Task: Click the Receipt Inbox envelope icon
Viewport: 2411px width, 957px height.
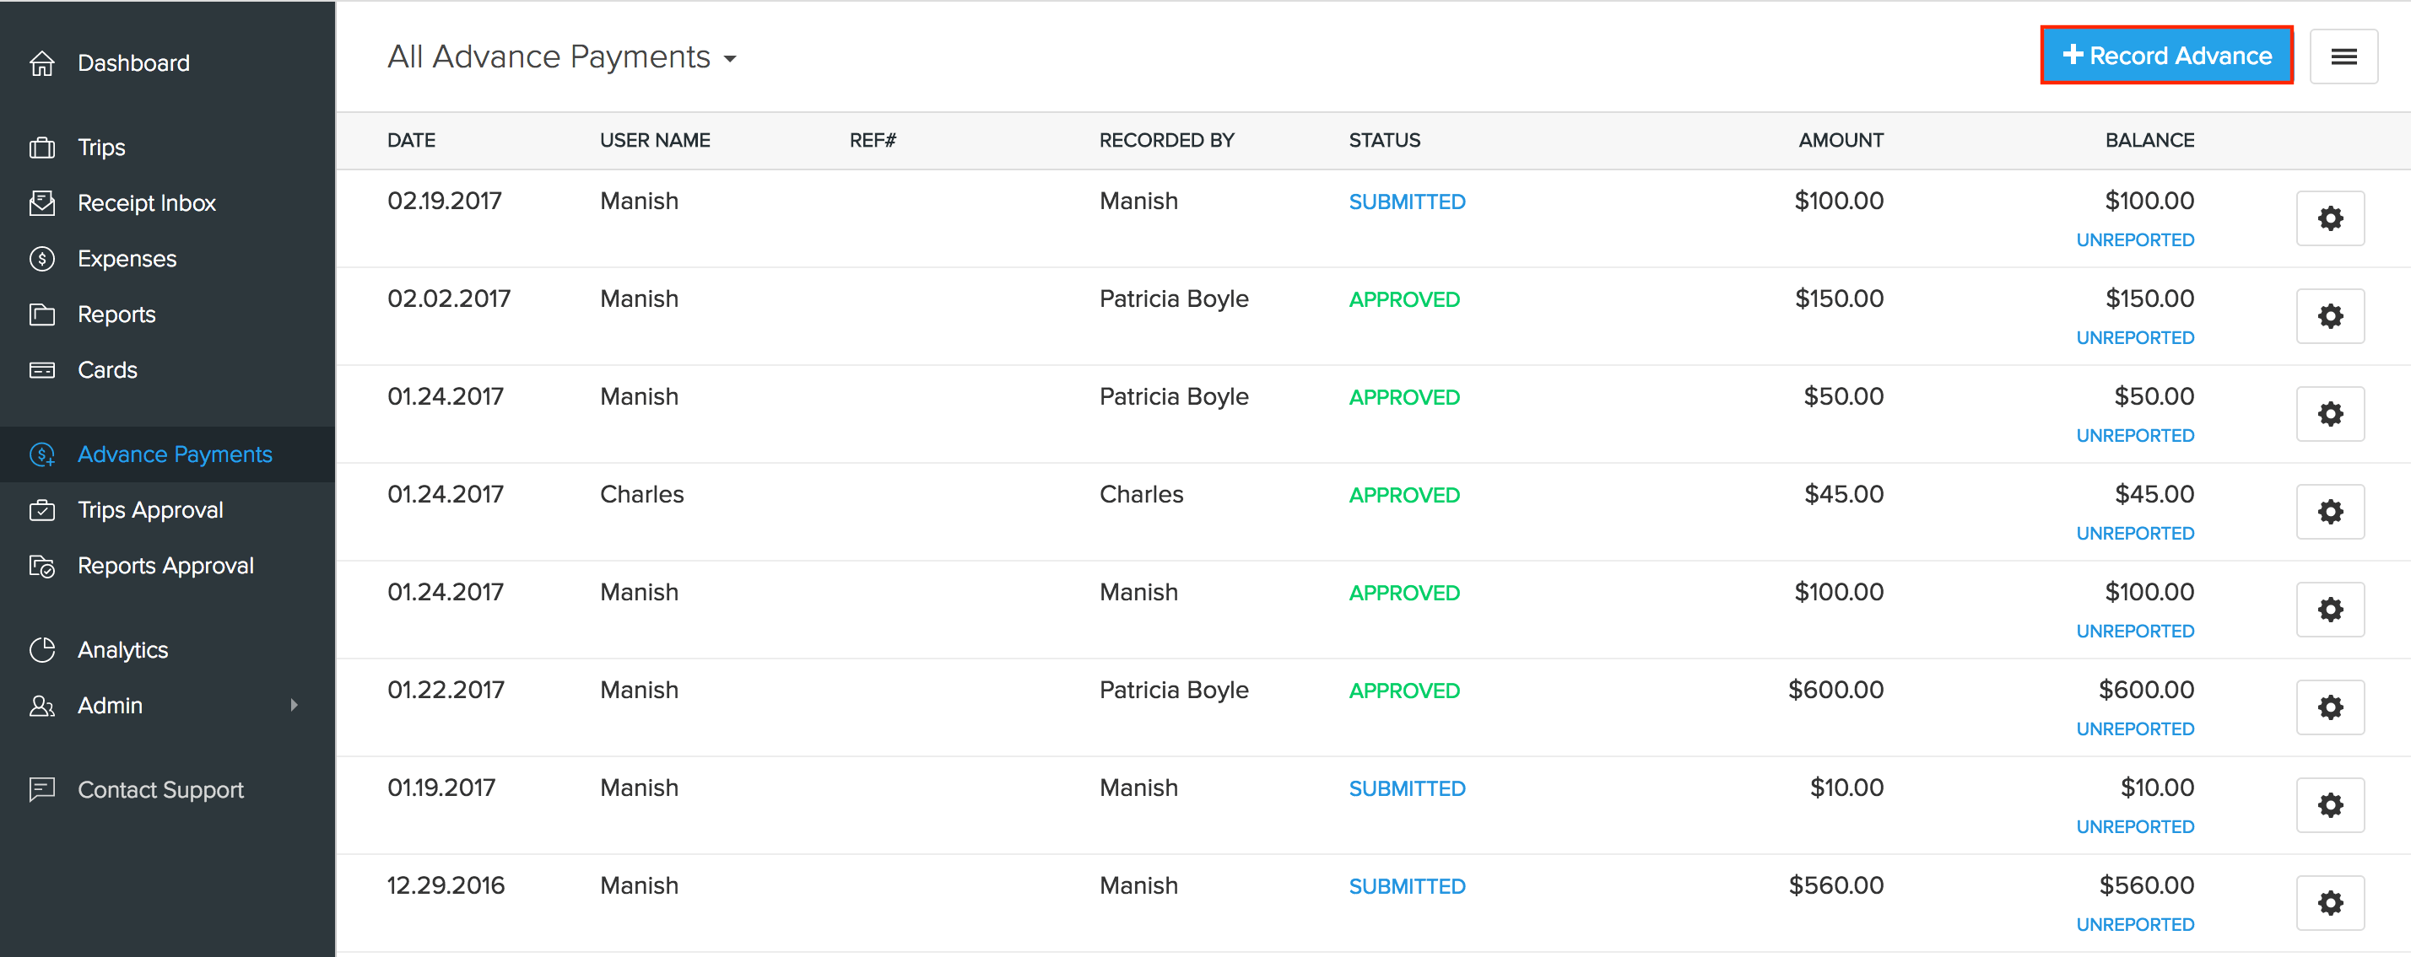Action: click(x=42, y=203)
